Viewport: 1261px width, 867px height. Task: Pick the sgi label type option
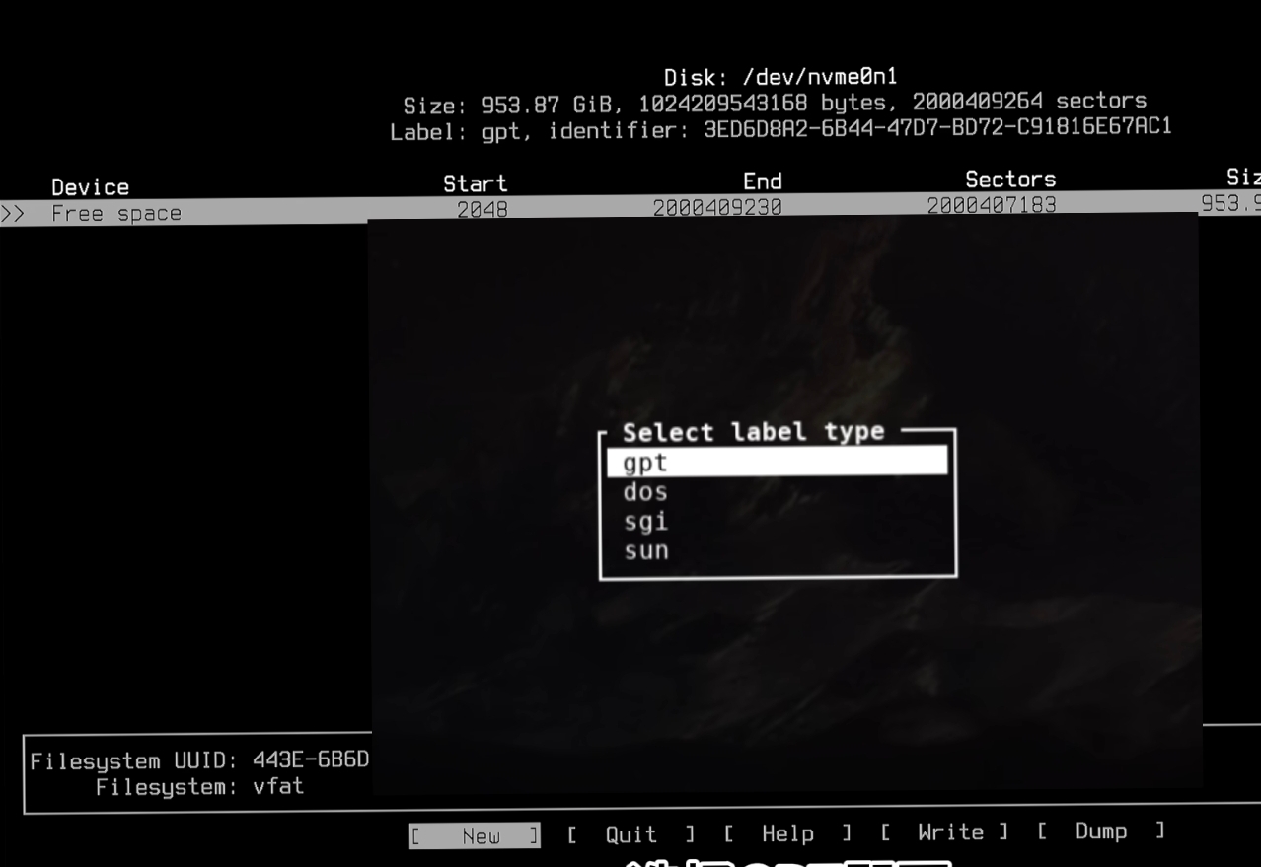pos(646,521)
